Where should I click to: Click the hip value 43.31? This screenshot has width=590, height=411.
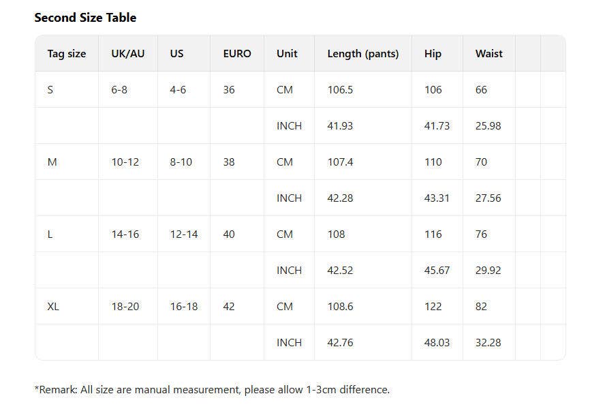pyautogui.click(x=437, y=198)
